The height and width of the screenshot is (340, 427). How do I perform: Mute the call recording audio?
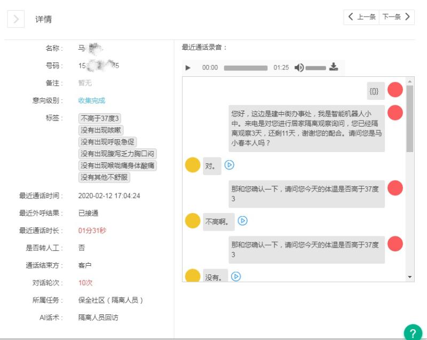point(299,68)
